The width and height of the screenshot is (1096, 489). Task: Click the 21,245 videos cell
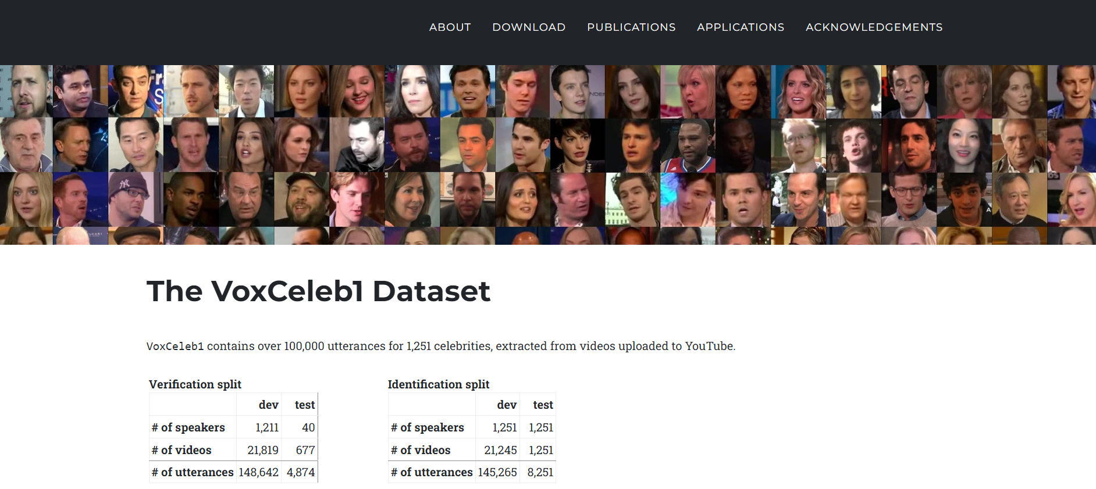[498, 450]
